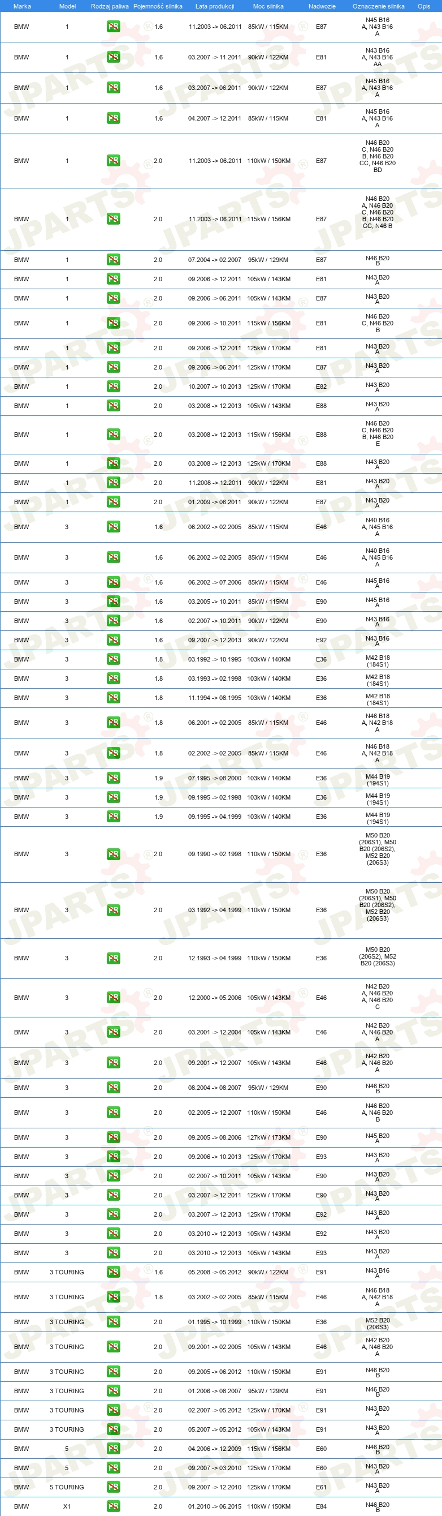Click fuel icon in 04.2006 -> 12.2009 row
Viewport: 442px width, 1516px height.
point(114,1449)
